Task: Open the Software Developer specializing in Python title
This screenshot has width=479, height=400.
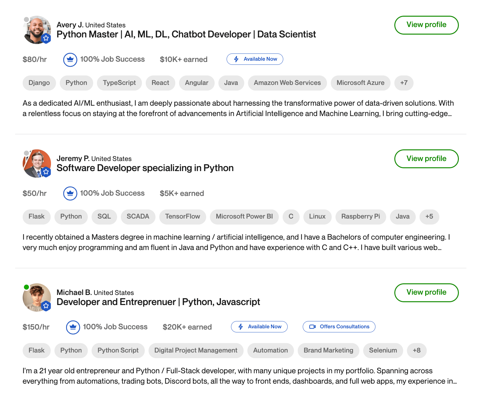Action: tap(145, 168)
